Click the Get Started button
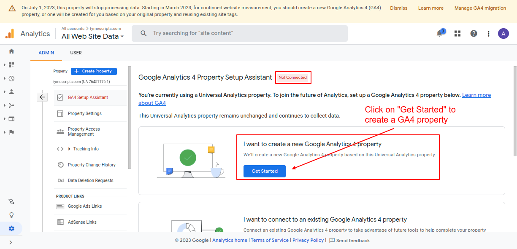Image resolution: width=517 pixels, height=249 pixels. tap(264, 171)
